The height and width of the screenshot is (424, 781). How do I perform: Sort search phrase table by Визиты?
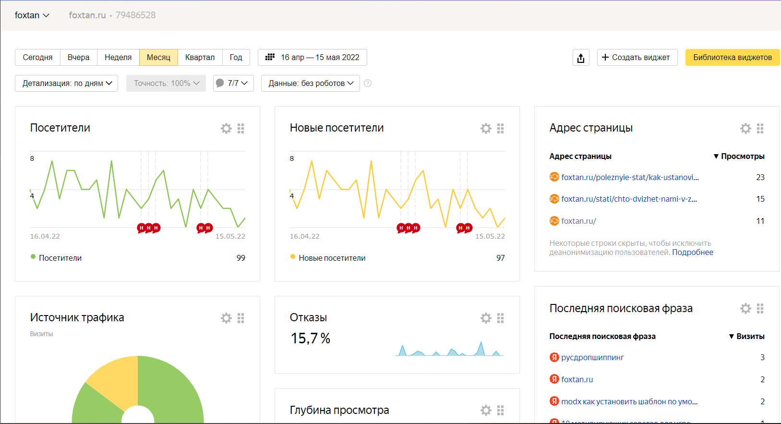[x=746, y=337]
